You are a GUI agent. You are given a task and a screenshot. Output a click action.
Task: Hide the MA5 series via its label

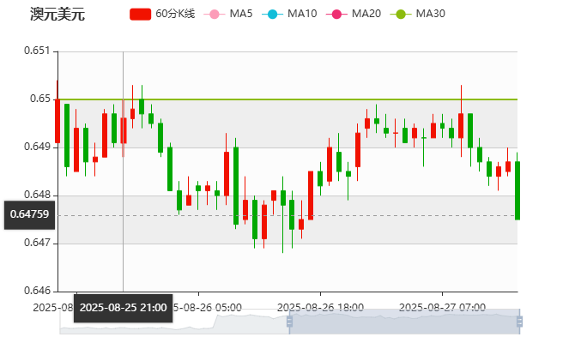(241, 14)
